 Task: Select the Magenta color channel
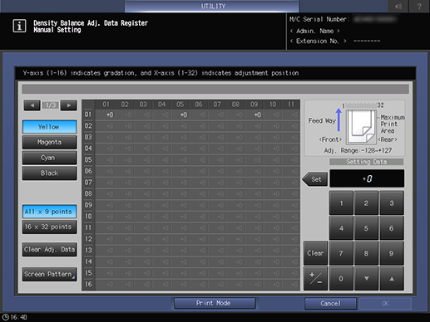(49, 142)
